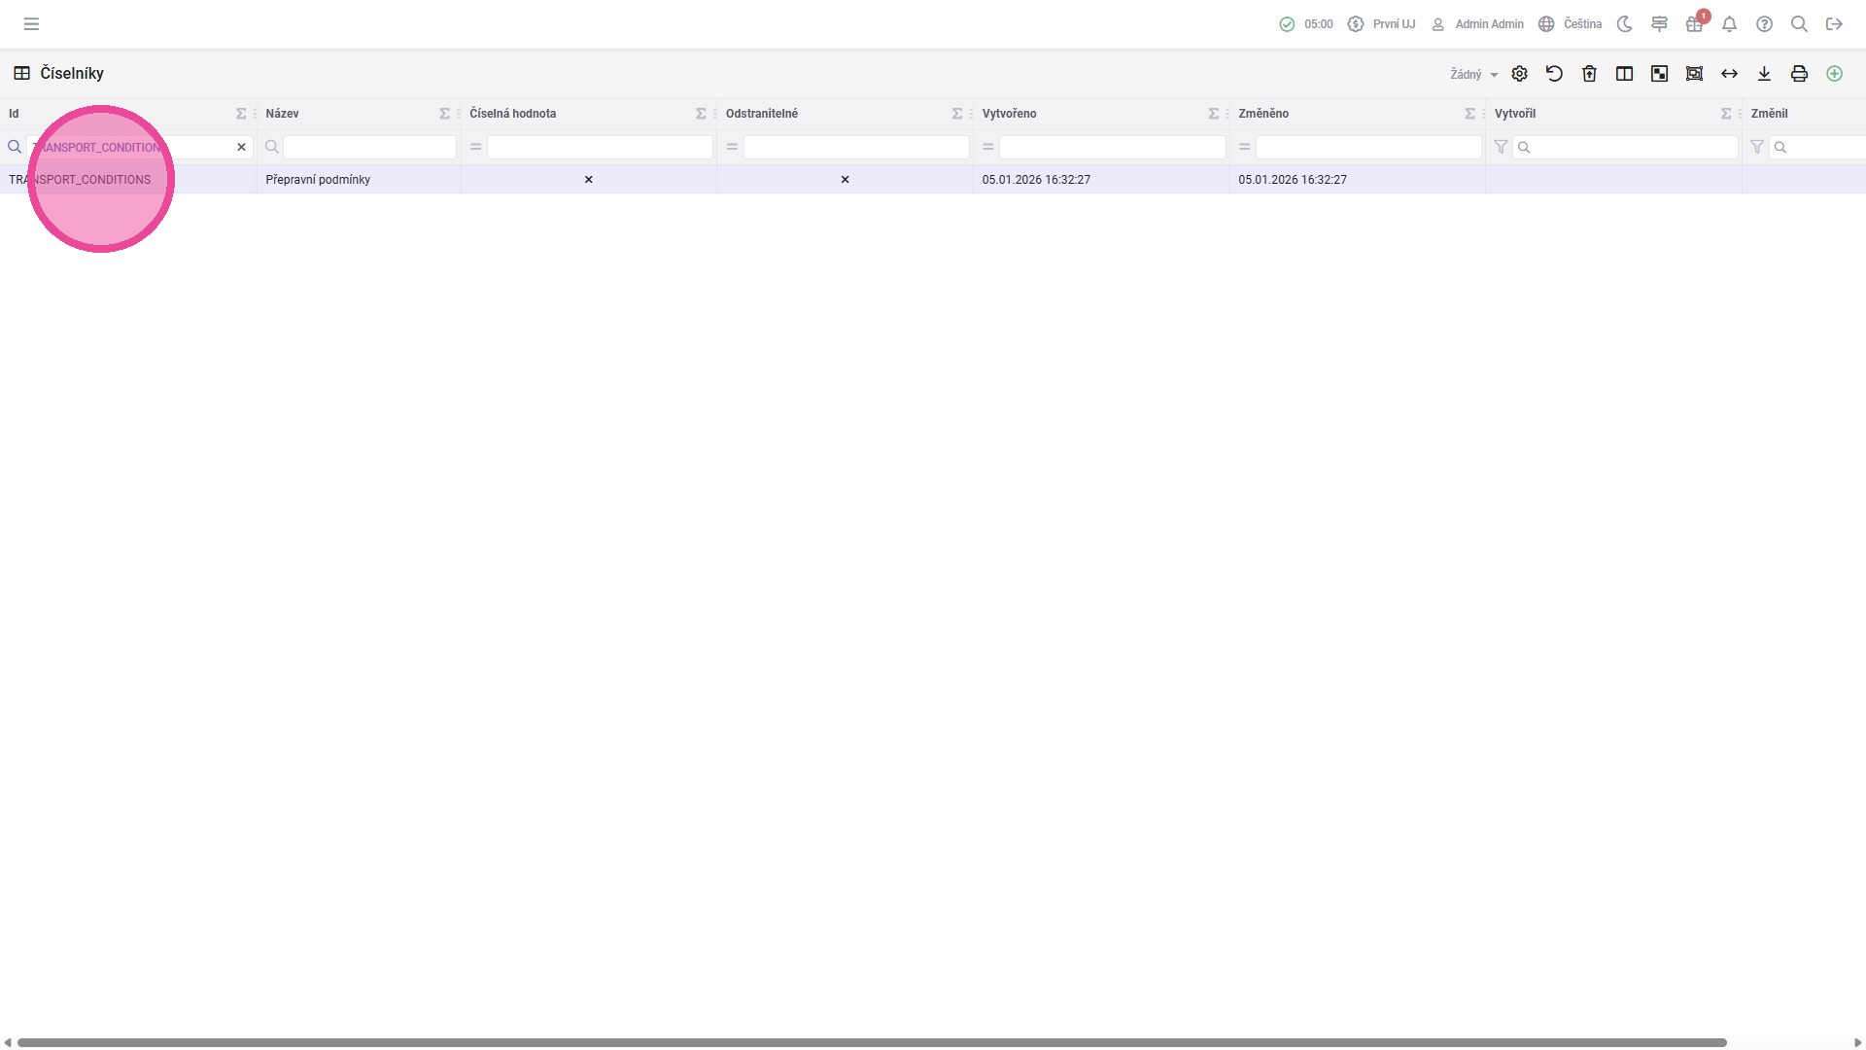Open the Čeština language selector
This screenshot has width=1866, height=1050.
pos(1570,24)
